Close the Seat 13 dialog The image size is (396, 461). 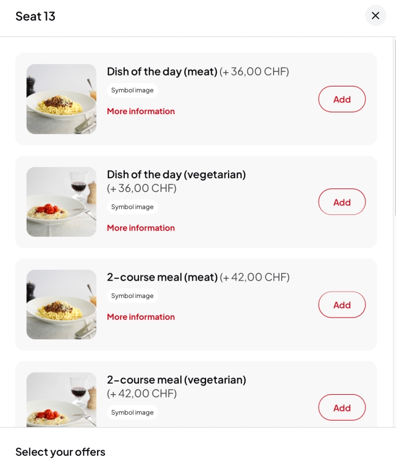pos(375,16)
